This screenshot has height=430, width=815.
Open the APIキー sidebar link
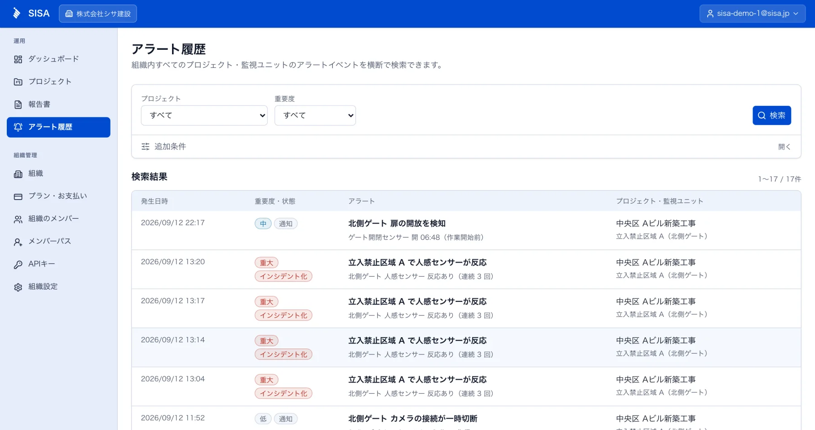click(x=58, y=264)
